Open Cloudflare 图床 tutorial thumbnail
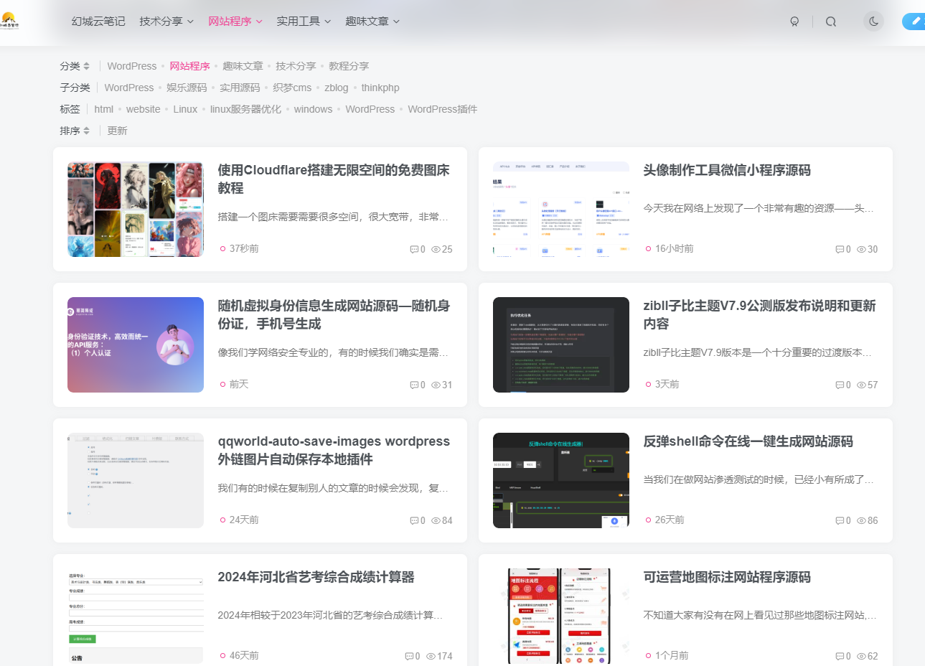This screenshot has height=666, width=925. [136, 209]
